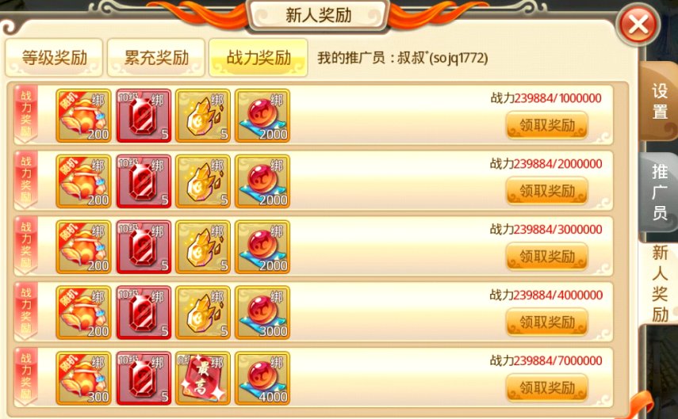
Task: Open the 最高 red card reward icon
Action: coord(203,379)
